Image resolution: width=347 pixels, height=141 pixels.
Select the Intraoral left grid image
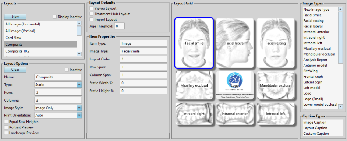(x=276, y=113)
